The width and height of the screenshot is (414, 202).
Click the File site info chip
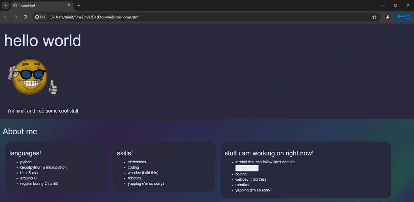click(40, 17)
